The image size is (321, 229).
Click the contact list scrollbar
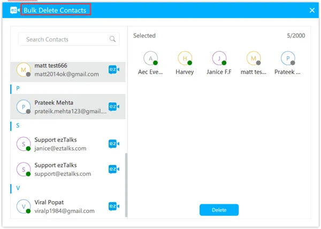pos(126,185)
